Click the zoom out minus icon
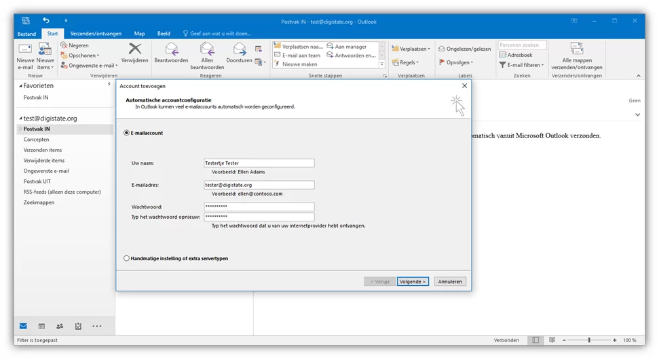 pyautogui.click(x=564, y=340)
